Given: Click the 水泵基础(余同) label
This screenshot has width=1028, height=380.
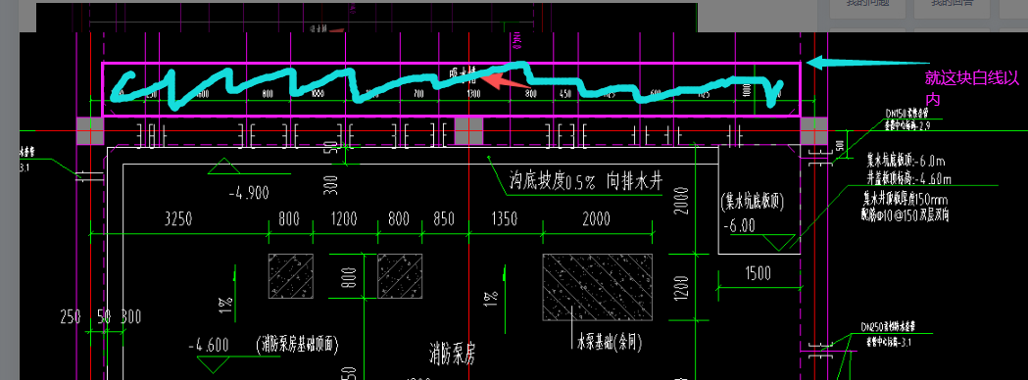Looking at the screenshot, I should tap(609, 342).
